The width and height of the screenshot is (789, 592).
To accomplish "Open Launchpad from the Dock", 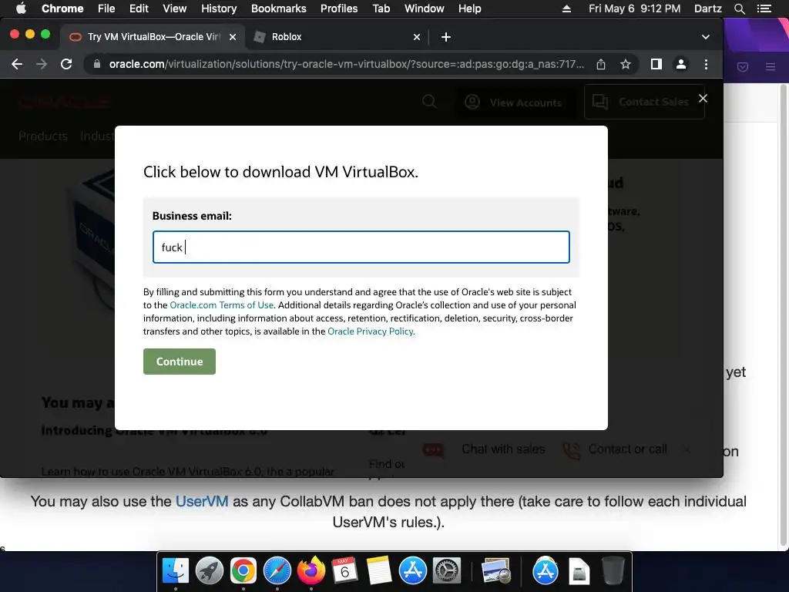I will pos(210,571).
